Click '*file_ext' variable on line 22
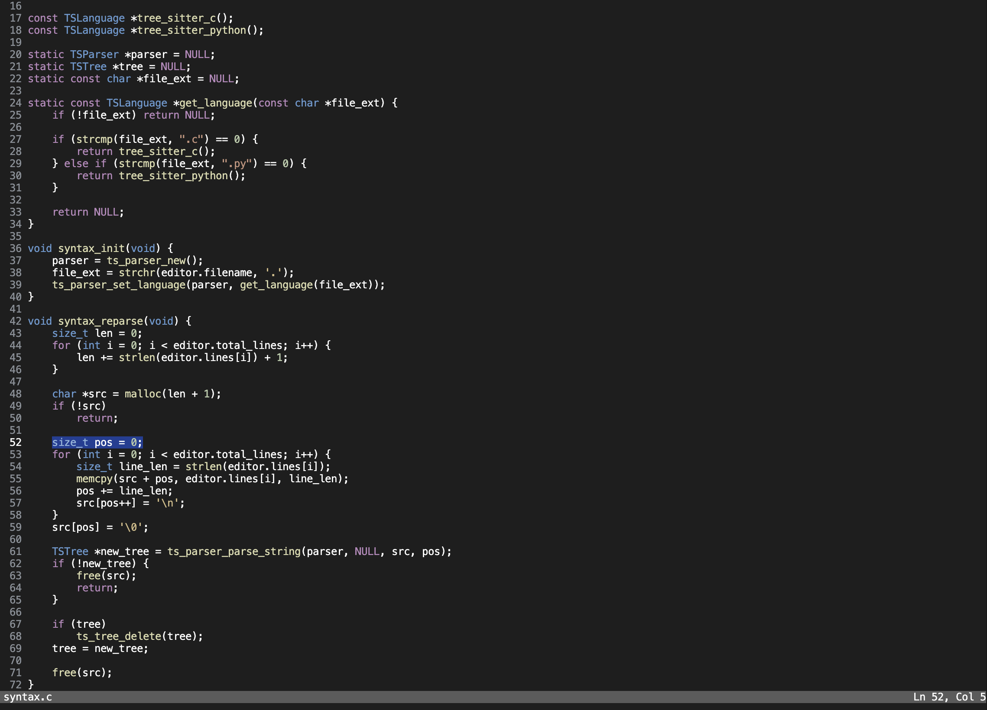This screenshot has width=987, height=710. (x=164, y=79)
